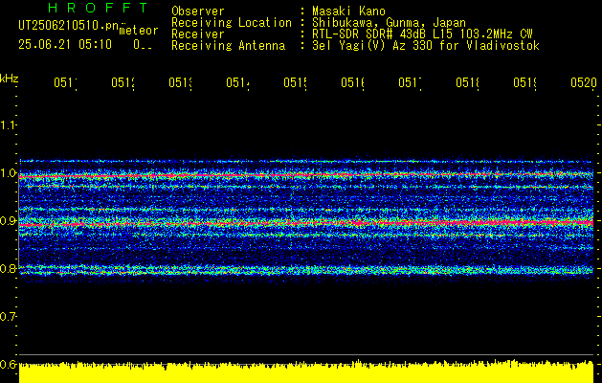This screenshot has width=602, height=383.
Task: Click the observer name Masaki Kano
Action: [348, 11]
